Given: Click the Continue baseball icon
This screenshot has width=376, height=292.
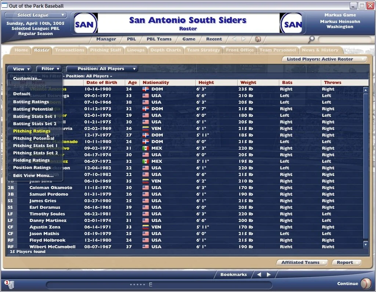Looking at the screenshot, I should [x=366, y=283].
